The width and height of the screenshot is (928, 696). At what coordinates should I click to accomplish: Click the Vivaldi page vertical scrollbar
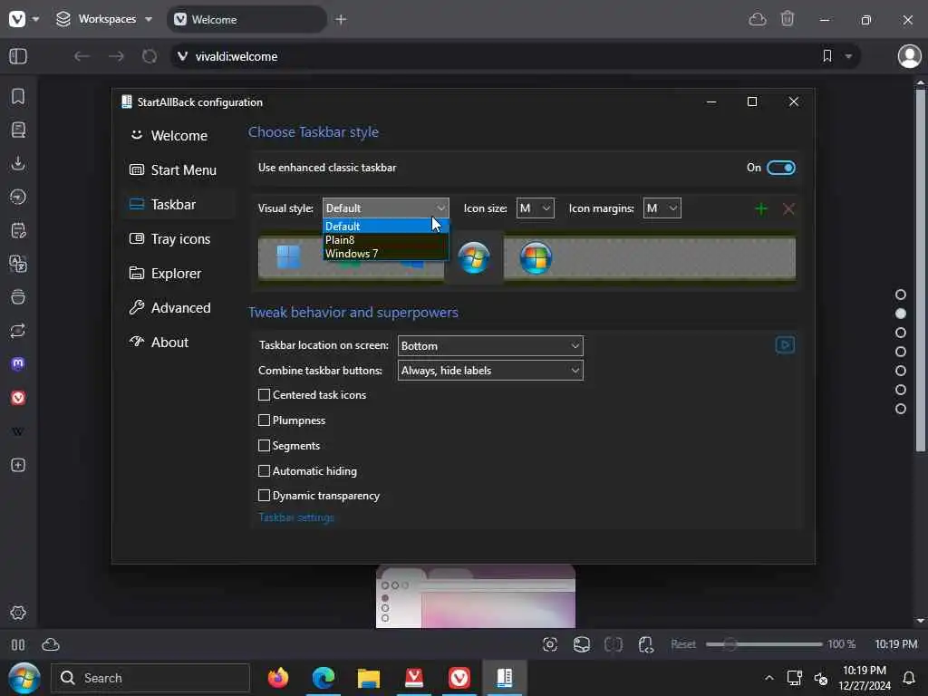click(x=920, y=270)
